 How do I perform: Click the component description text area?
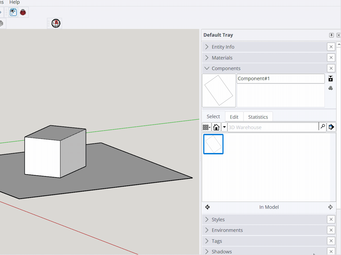tap(281, 95)
